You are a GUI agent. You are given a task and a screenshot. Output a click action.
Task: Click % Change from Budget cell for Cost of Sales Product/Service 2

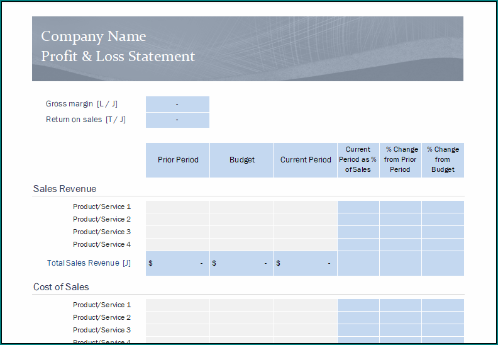(x=443, y=318)
